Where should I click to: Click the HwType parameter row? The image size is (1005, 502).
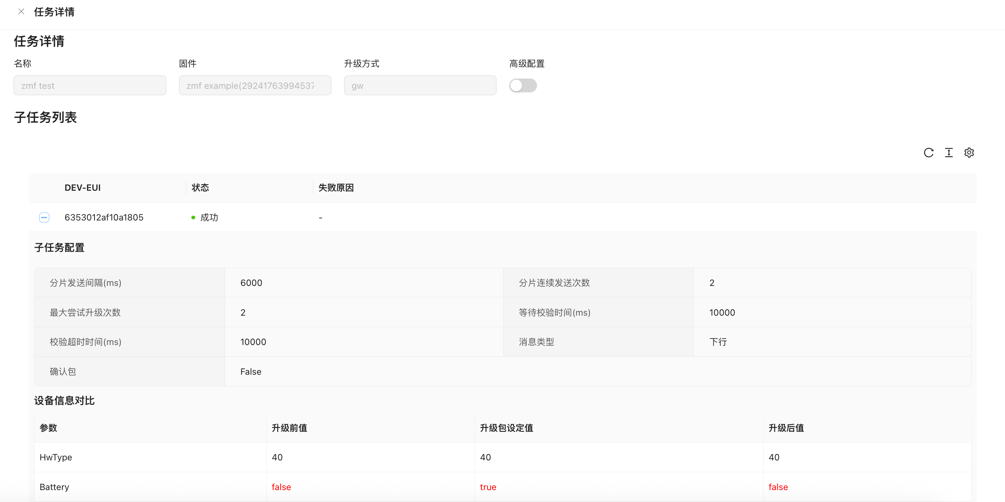click(56, 457)
